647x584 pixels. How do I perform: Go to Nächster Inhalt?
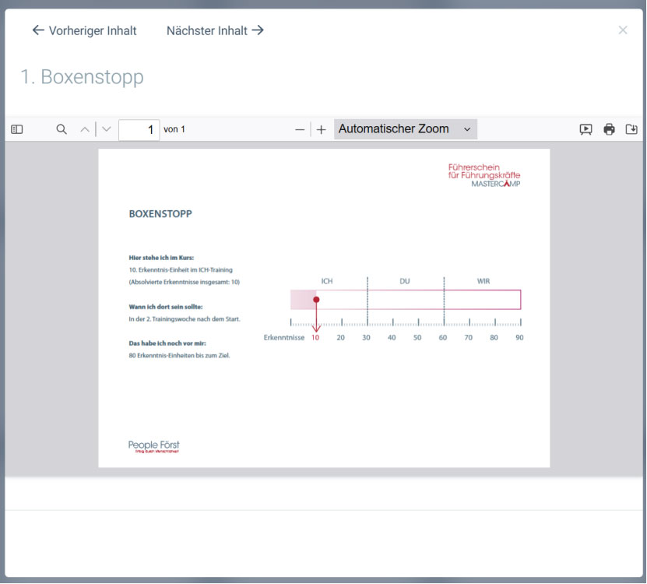coord(215,31)
